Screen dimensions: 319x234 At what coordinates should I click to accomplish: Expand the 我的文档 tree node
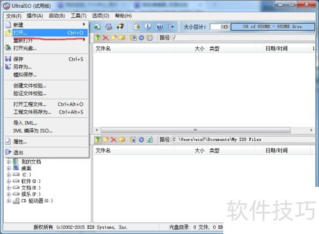tap(9, 162)
